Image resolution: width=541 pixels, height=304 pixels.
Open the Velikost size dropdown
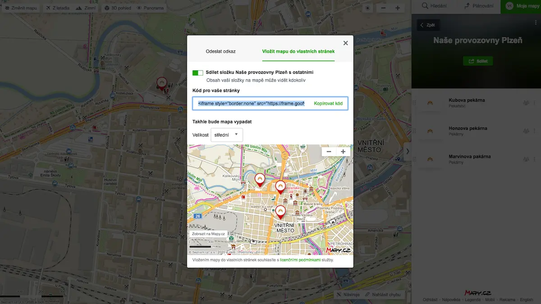tap(227, 135)
